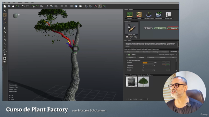Switch to the Meshing tab

tap(155, 52)
